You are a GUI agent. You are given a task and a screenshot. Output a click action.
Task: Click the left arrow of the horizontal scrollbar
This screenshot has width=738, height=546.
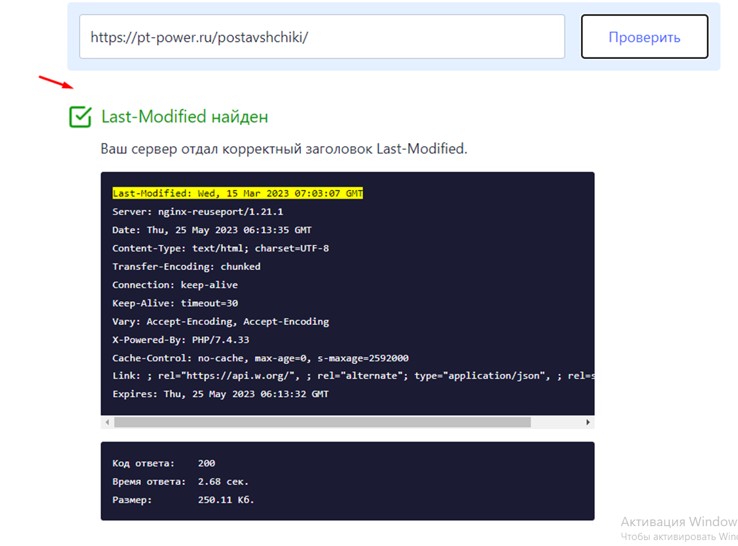coord(107,422)
